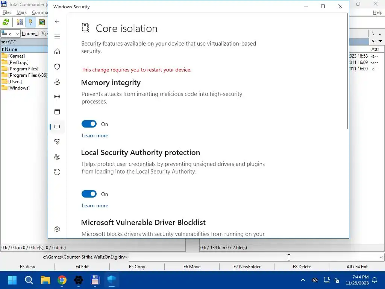This screenshot has width=385, height=289.
Task: Expand the drive letter c dropdown
Action: tap(17, 33)
